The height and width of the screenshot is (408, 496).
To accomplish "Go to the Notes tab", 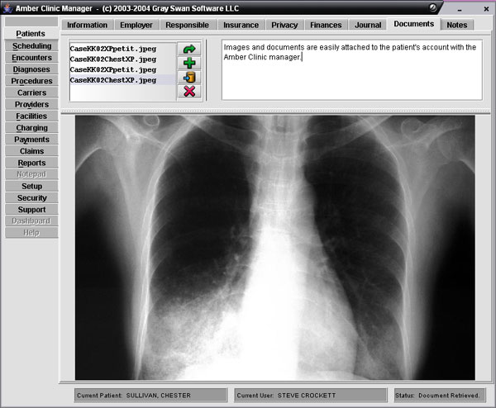I will pyautogui.click(x=456, y=25).
